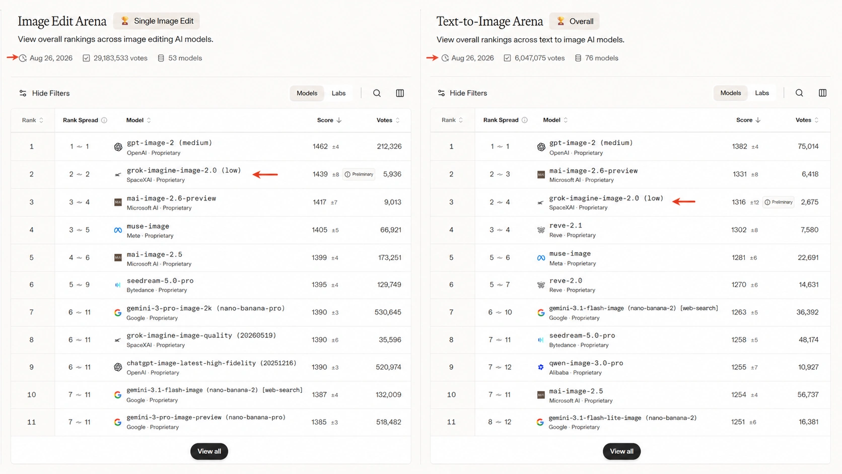Image resolution: width=842 pixels, height=474 pixels.
Task: Open reve-2.0 model link
Action: click(x=566, y=281)
